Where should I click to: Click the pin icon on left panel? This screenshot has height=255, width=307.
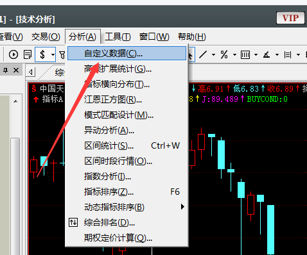[x=5, y=70]
